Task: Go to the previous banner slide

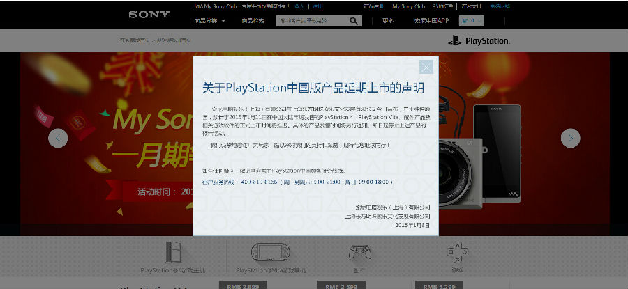Action: coord(58,138)
